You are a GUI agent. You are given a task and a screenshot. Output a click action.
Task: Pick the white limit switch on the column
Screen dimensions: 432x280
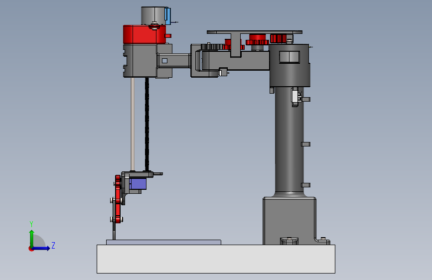click(295, 97)
